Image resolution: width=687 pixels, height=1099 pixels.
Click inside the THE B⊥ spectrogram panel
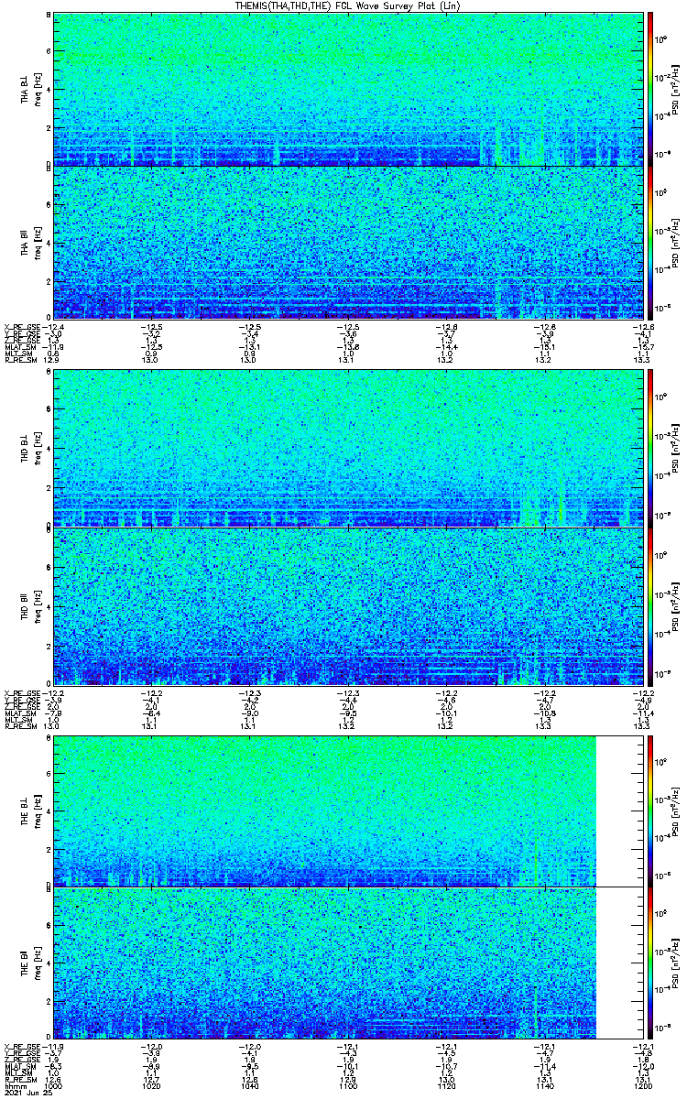tap(348, 811)
